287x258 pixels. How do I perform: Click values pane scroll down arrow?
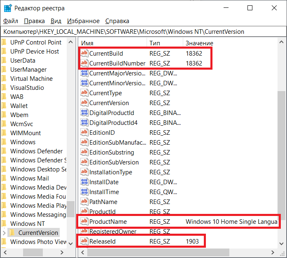click(x=281, y=244)
